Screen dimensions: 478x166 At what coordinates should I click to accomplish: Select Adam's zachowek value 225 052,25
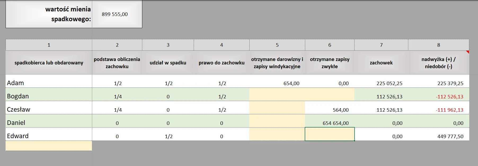click(x=381, y=81)
